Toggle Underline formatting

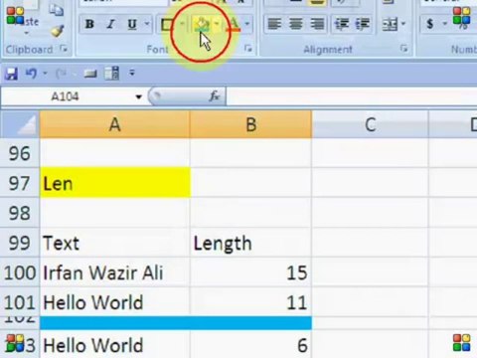(132, 24)
